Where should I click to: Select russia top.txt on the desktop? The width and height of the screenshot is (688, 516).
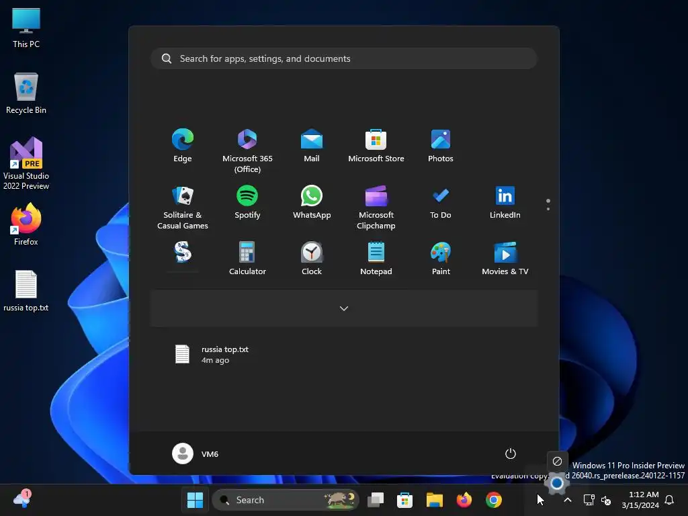coord(26,291)
